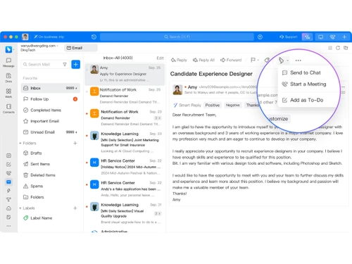
Task: Click the screen display icon in title bar
Action: [x=320, y=37]
